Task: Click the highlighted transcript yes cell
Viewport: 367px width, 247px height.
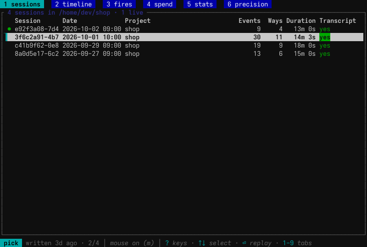Action: pyautogui.click(x=325, y=37)
